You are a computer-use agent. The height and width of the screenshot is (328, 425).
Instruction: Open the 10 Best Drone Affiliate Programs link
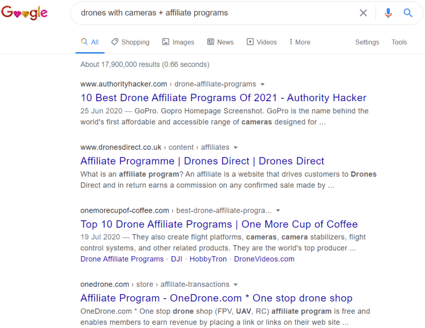[223, 98]
